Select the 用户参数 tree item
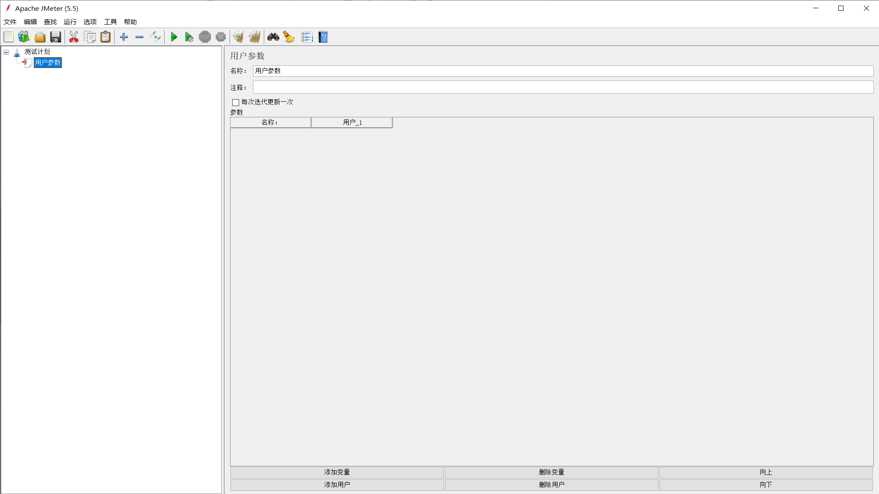 tap(48, 63)
